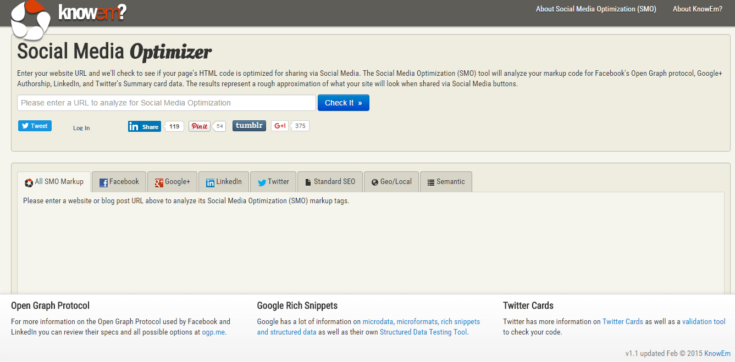Open the Google+ count 375
This screenshot has height=362, width=735.
coord(300,126)
